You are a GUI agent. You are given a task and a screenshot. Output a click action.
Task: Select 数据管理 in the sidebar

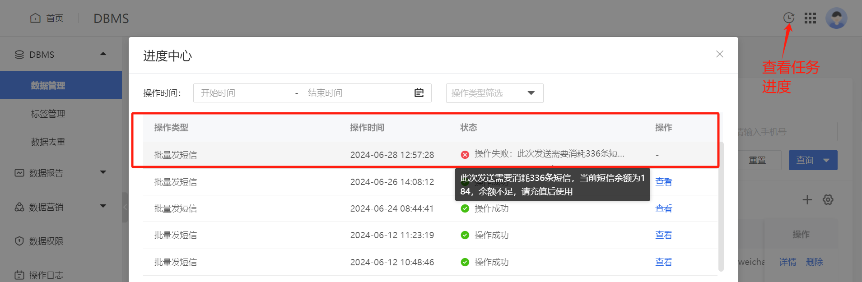[61, 85]
